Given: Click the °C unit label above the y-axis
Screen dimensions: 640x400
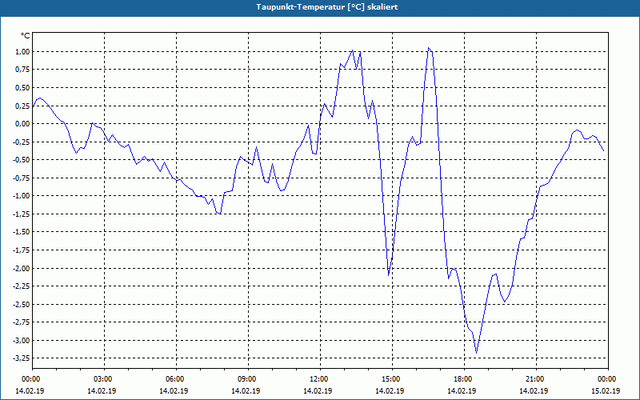Looking at the screenshot, I should pos(25,36).
